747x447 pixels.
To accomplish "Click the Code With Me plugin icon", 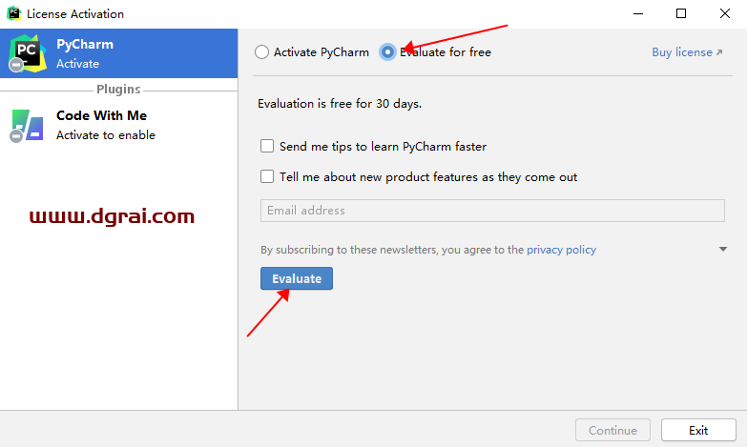I will point(27,126).
